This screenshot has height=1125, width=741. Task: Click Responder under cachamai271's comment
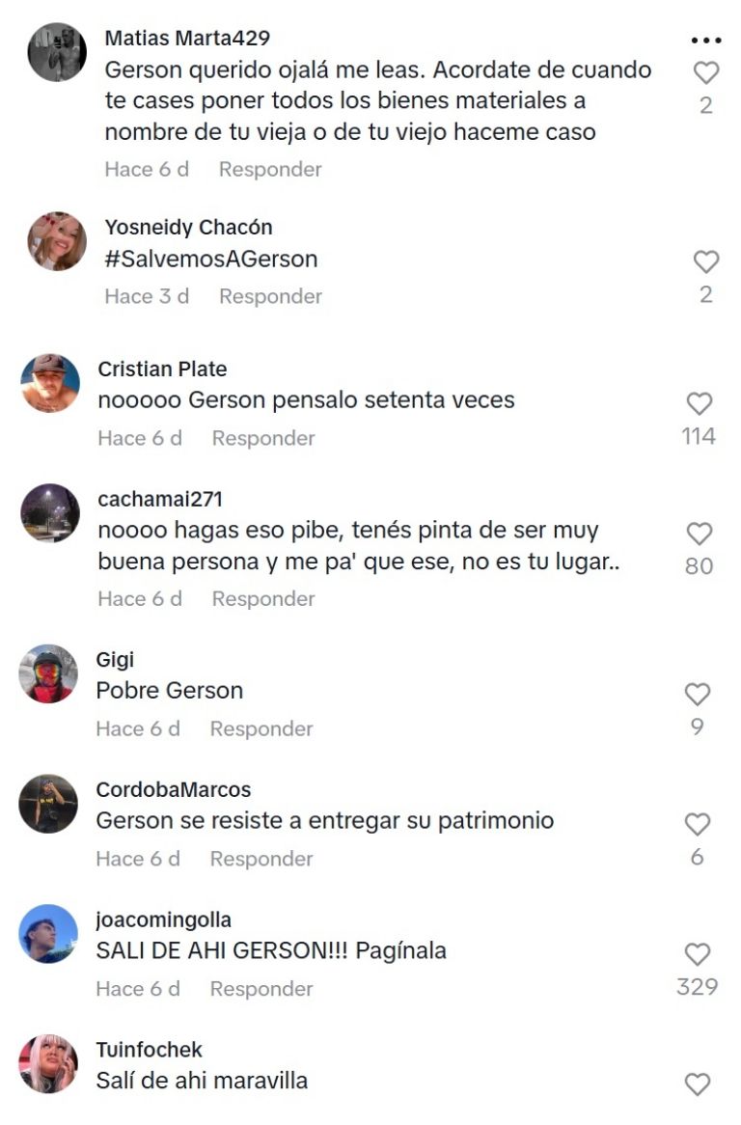[263, 599]
